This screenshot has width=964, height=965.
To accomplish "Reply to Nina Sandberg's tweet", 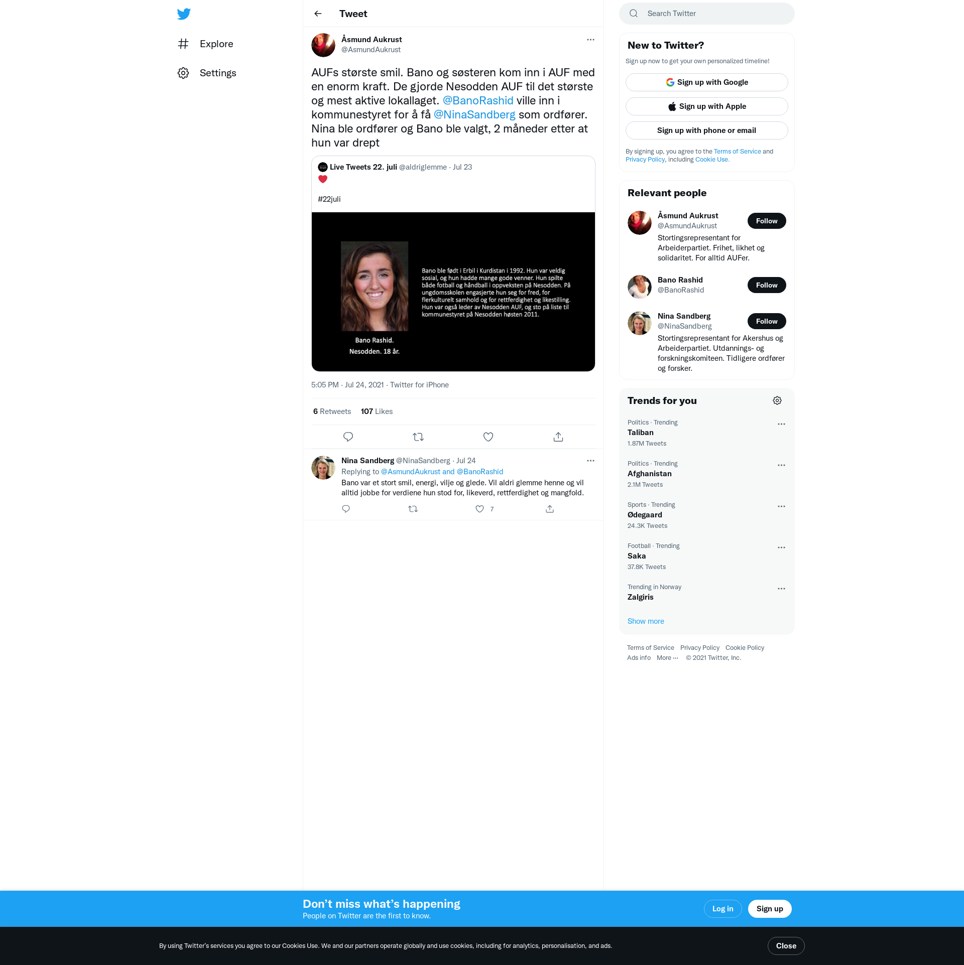I will [346, 509].
